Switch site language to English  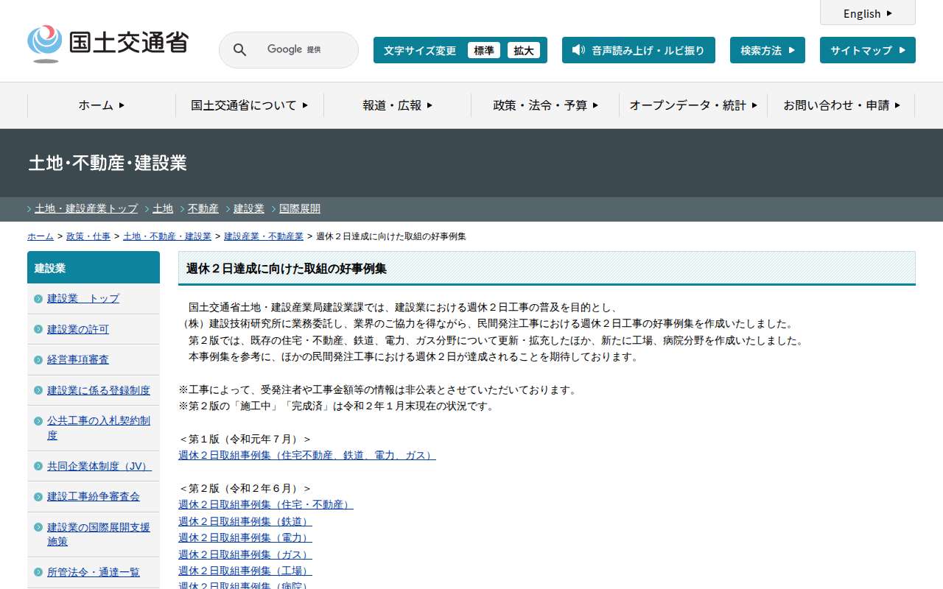[x=867, y=13]
